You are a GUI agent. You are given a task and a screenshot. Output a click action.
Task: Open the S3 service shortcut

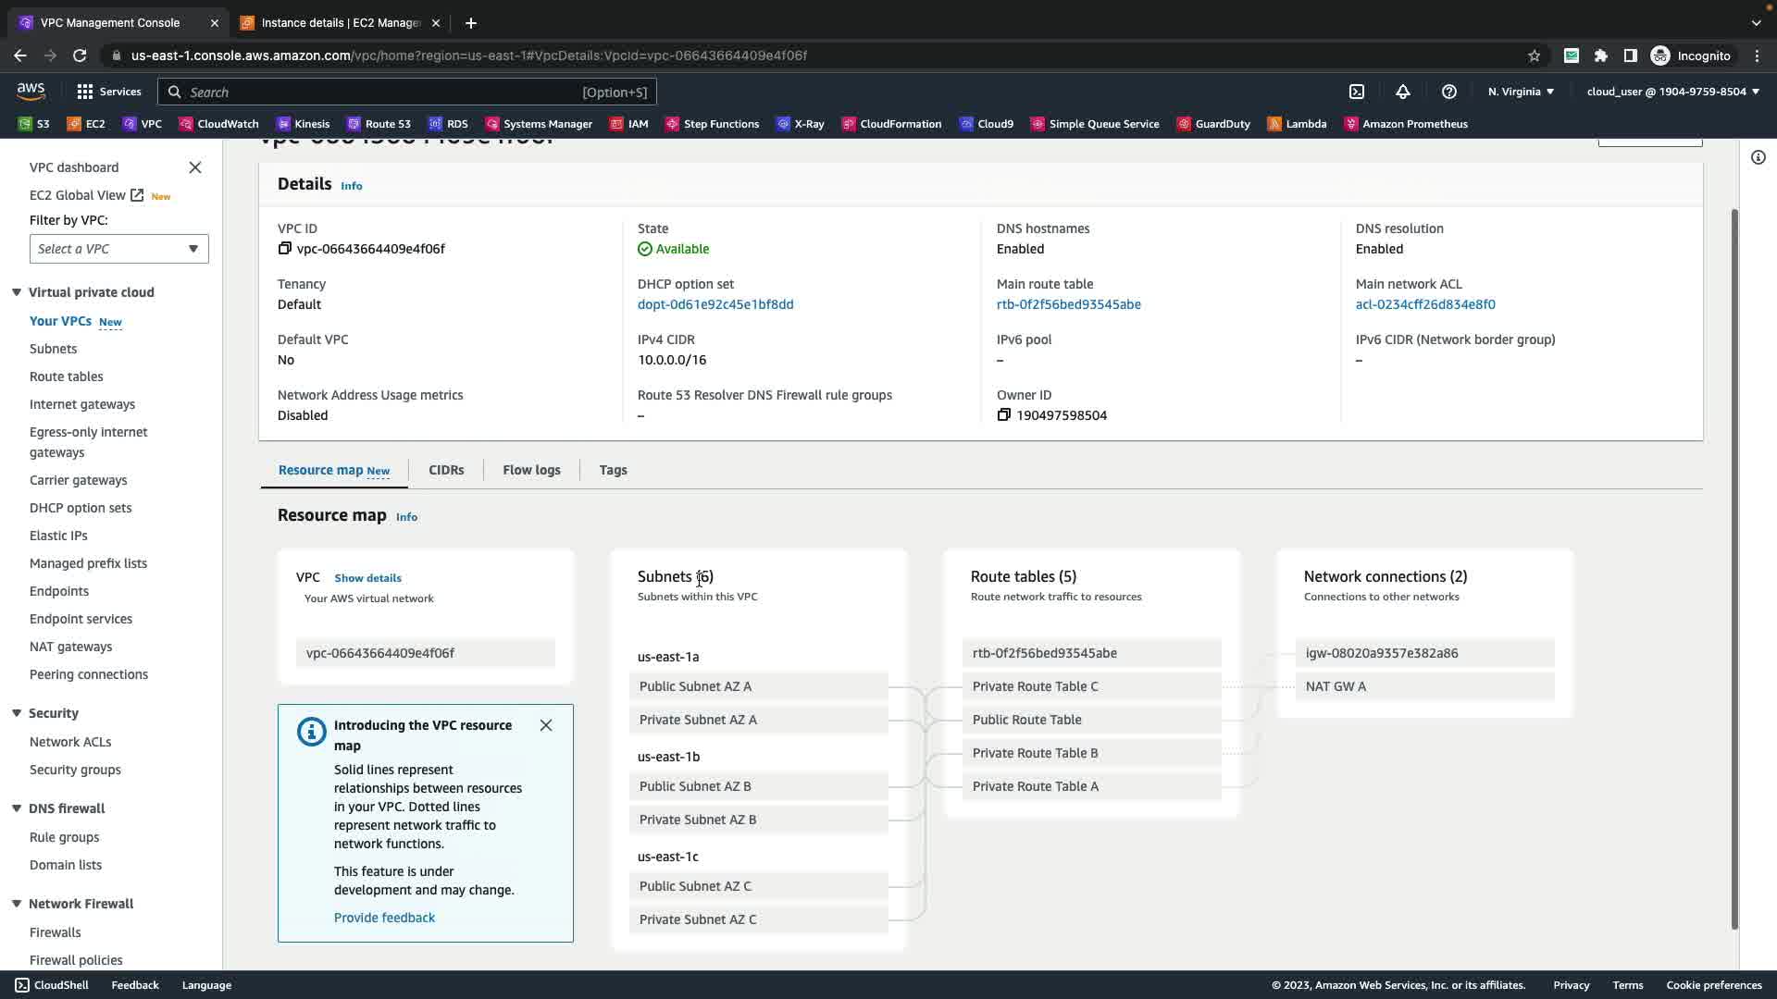point(34,124)
